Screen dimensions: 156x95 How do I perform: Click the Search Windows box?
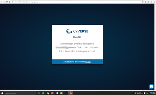click(20, 93)
